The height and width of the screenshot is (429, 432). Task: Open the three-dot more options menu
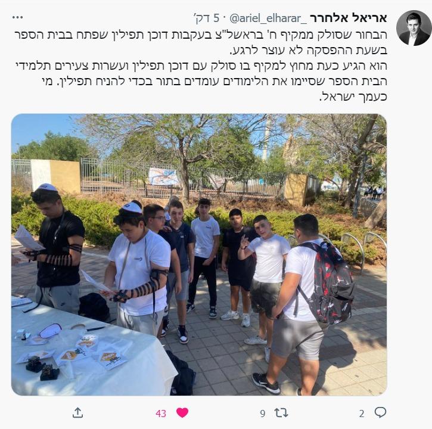pyautogui.click(x=17, y=17)
